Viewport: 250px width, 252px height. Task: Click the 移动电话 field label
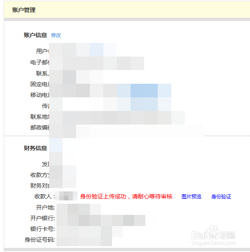[40, 95]
